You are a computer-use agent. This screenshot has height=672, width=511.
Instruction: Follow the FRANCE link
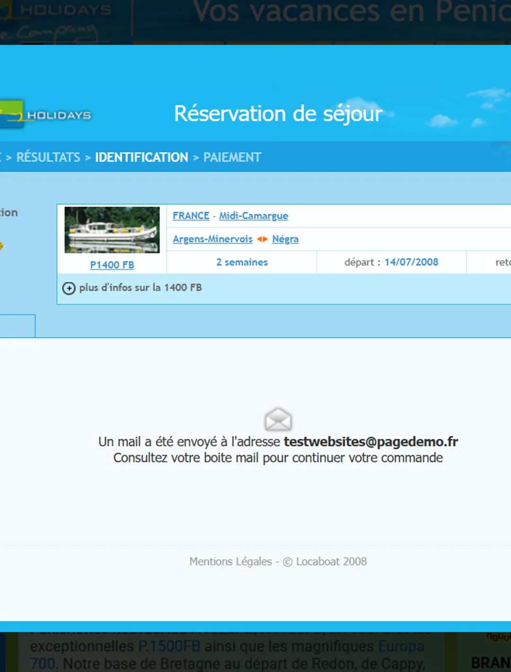point(191,216)
